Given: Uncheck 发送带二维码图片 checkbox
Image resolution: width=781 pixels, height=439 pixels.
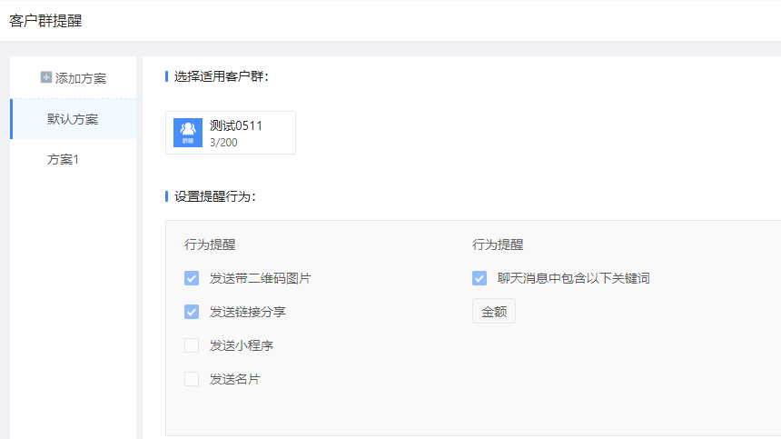Looking at the screenshot, I should [x=192, y=278].
